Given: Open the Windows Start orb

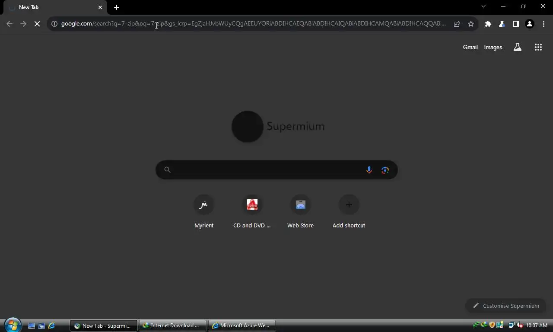Looking at the screenshot, I should (13, 325).
